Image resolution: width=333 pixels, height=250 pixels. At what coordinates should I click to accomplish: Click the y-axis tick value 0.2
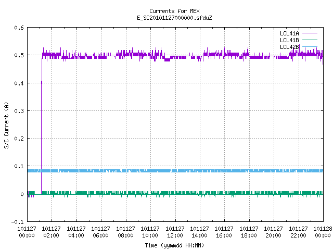click(19, 139)
